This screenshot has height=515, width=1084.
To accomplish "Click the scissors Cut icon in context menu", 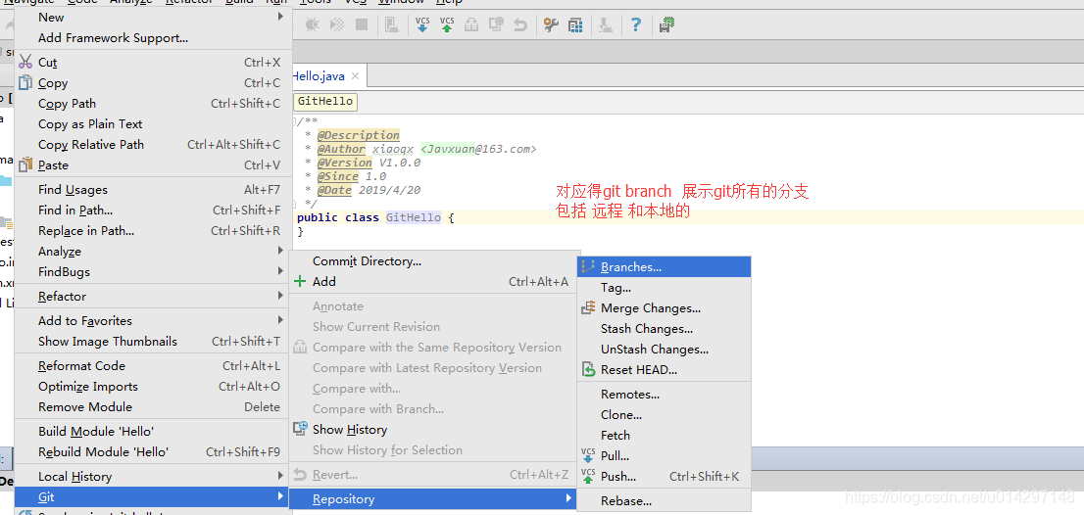I will (x=25, y=62).
